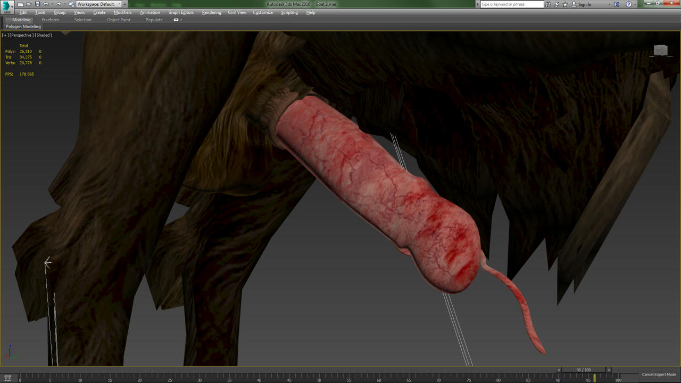This screenshot has width=681, height=383.
Task: Click the New Scene file icon
Action: (x=20, y=4)
